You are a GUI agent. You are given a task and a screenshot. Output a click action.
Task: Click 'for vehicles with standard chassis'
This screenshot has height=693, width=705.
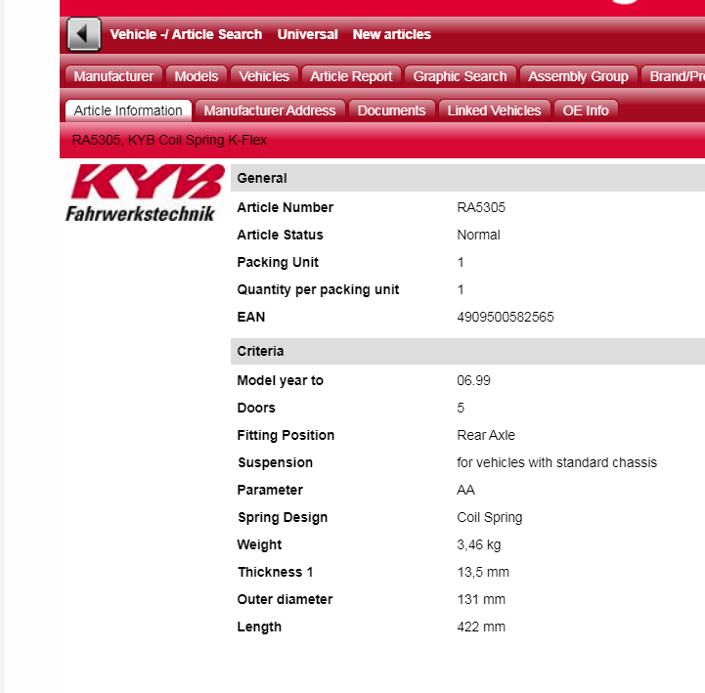(557, 463)
